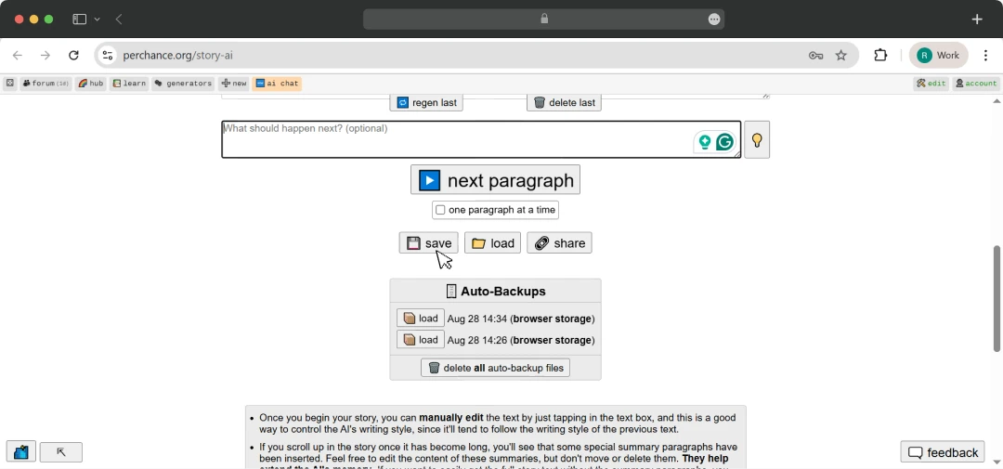This screenshot has height=469, width=1003.
Task: Open the Work profile menu
Action: click(938, 56)
